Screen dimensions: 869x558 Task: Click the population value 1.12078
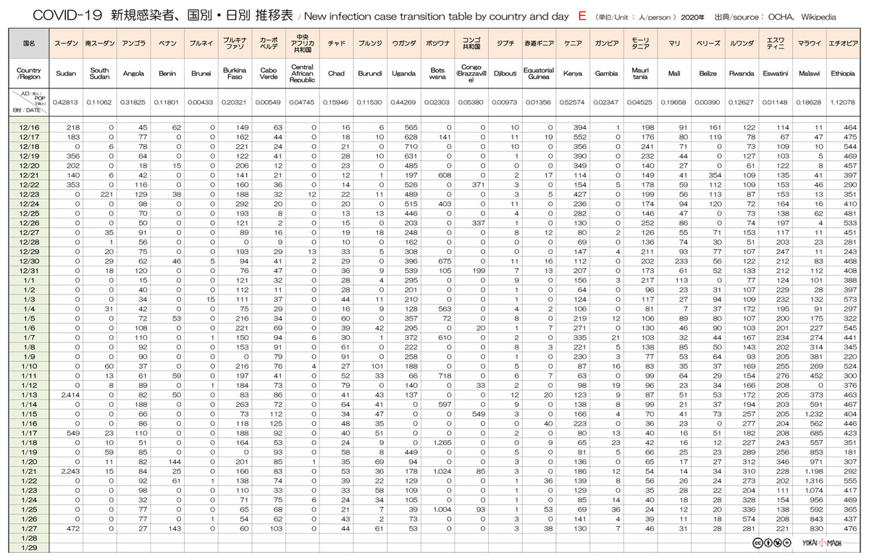pyautogui.click(x=843, y=102)
